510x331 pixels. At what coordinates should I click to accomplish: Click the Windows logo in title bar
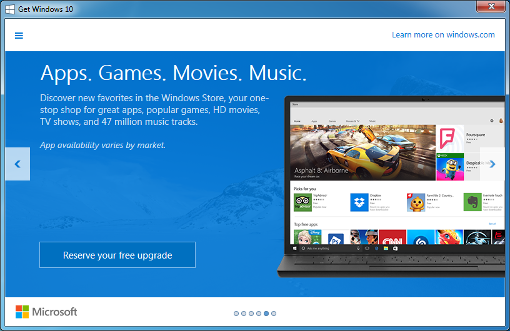pos(10,9)
